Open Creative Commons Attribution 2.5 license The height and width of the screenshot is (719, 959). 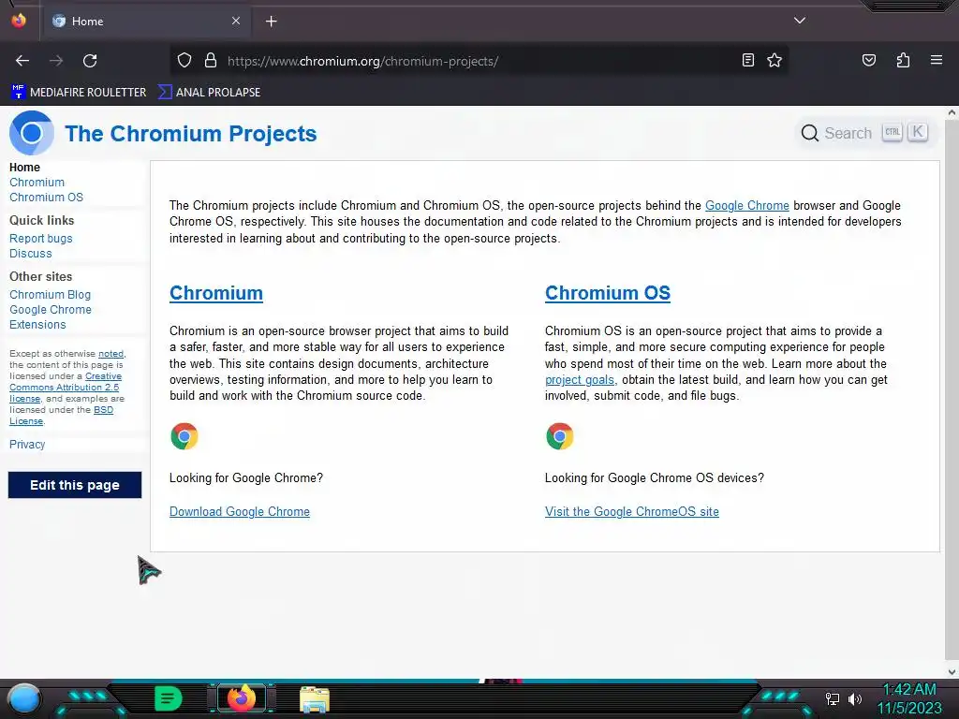click(66, 387)
